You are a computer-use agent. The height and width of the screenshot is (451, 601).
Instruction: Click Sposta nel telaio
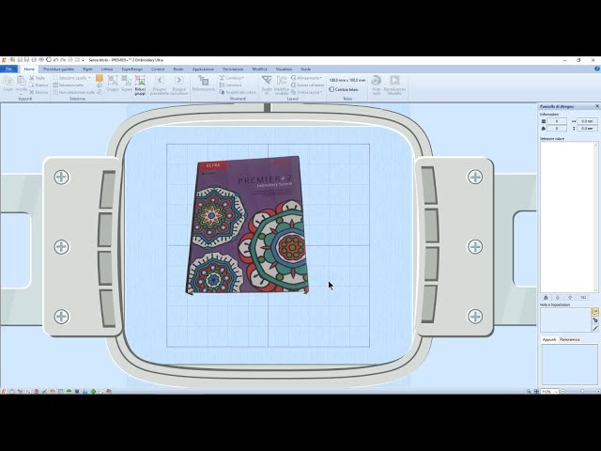(x=307, y=86)
